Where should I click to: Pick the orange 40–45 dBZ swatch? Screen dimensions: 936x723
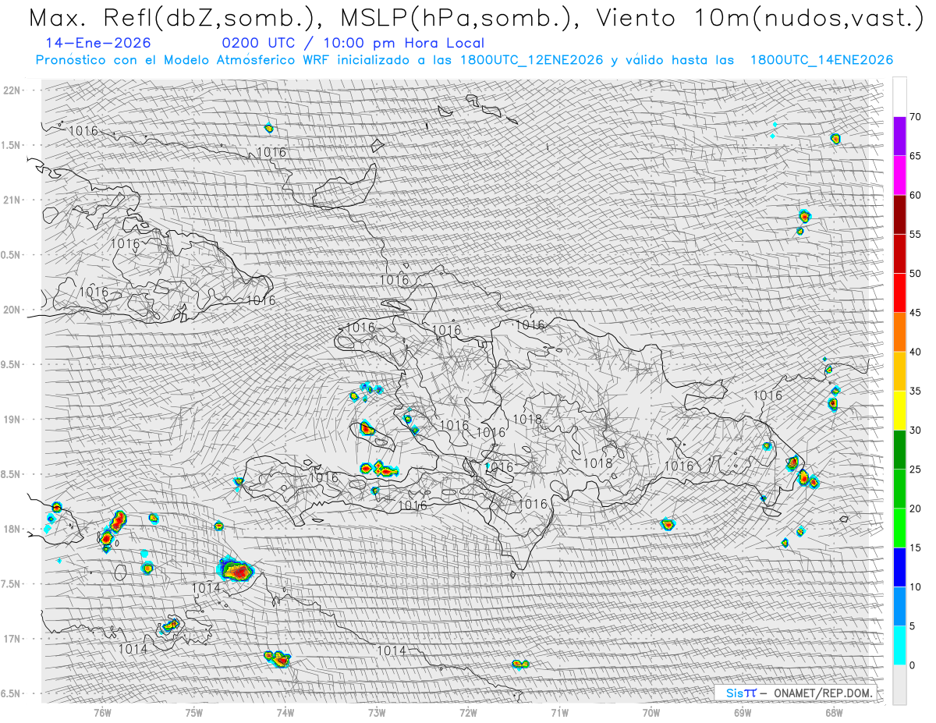tap(899, 332)
